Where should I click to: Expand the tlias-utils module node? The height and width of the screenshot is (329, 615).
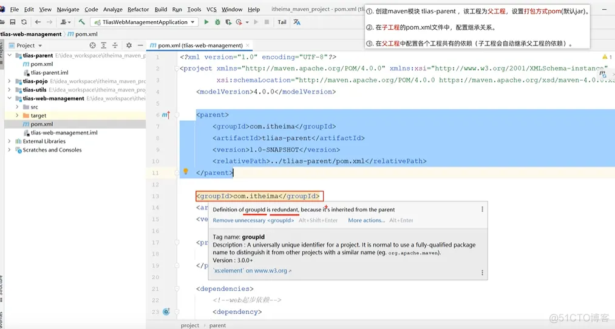click(10, 90)
